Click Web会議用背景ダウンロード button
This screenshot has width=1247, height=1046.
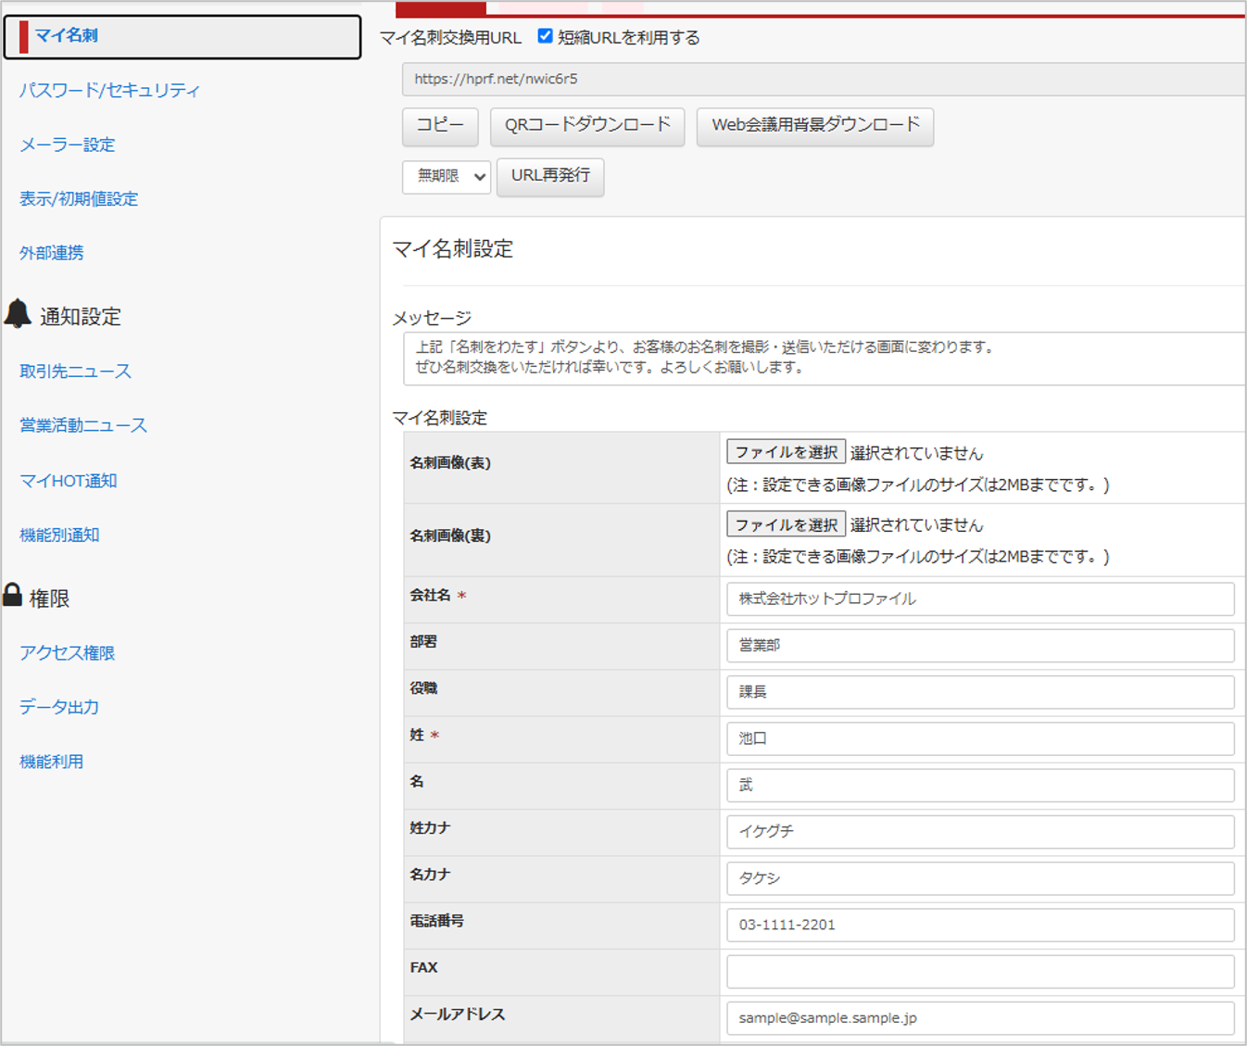point(815,126)
